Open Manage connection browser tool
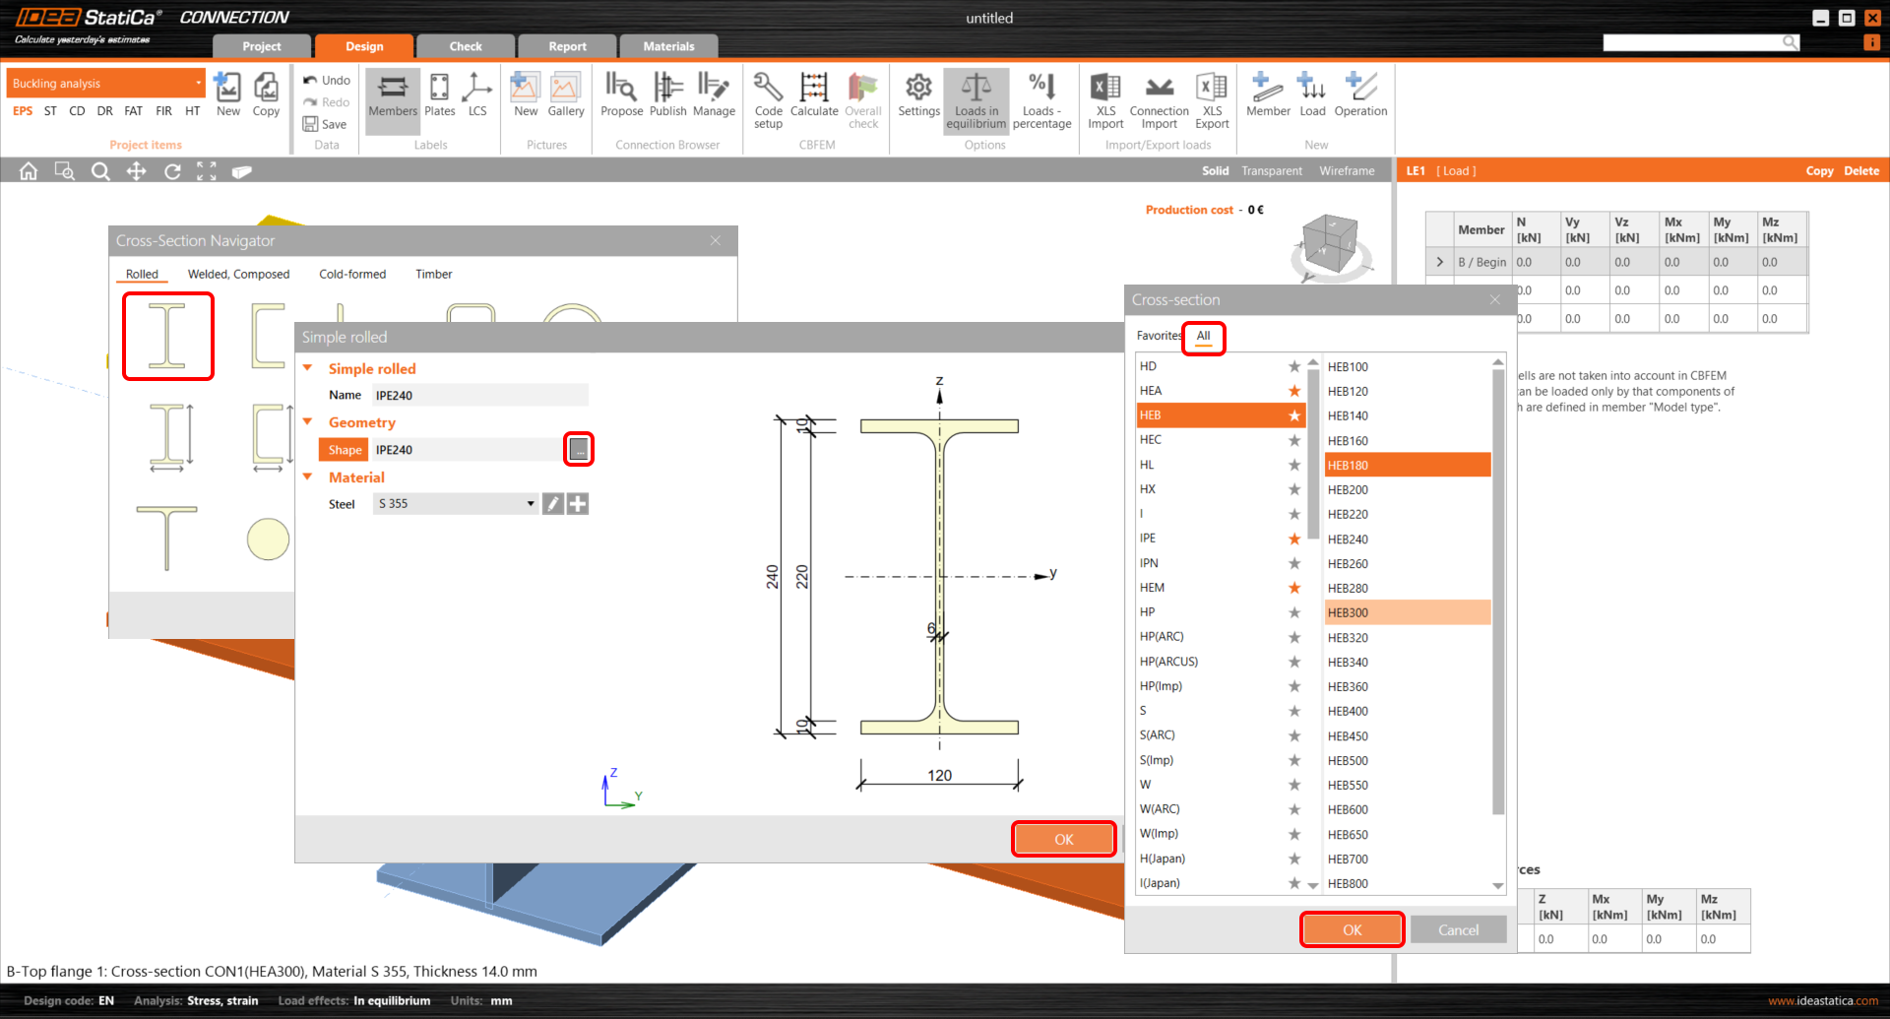Screen dimensions: 1890x1019 [x=714, y=96]
